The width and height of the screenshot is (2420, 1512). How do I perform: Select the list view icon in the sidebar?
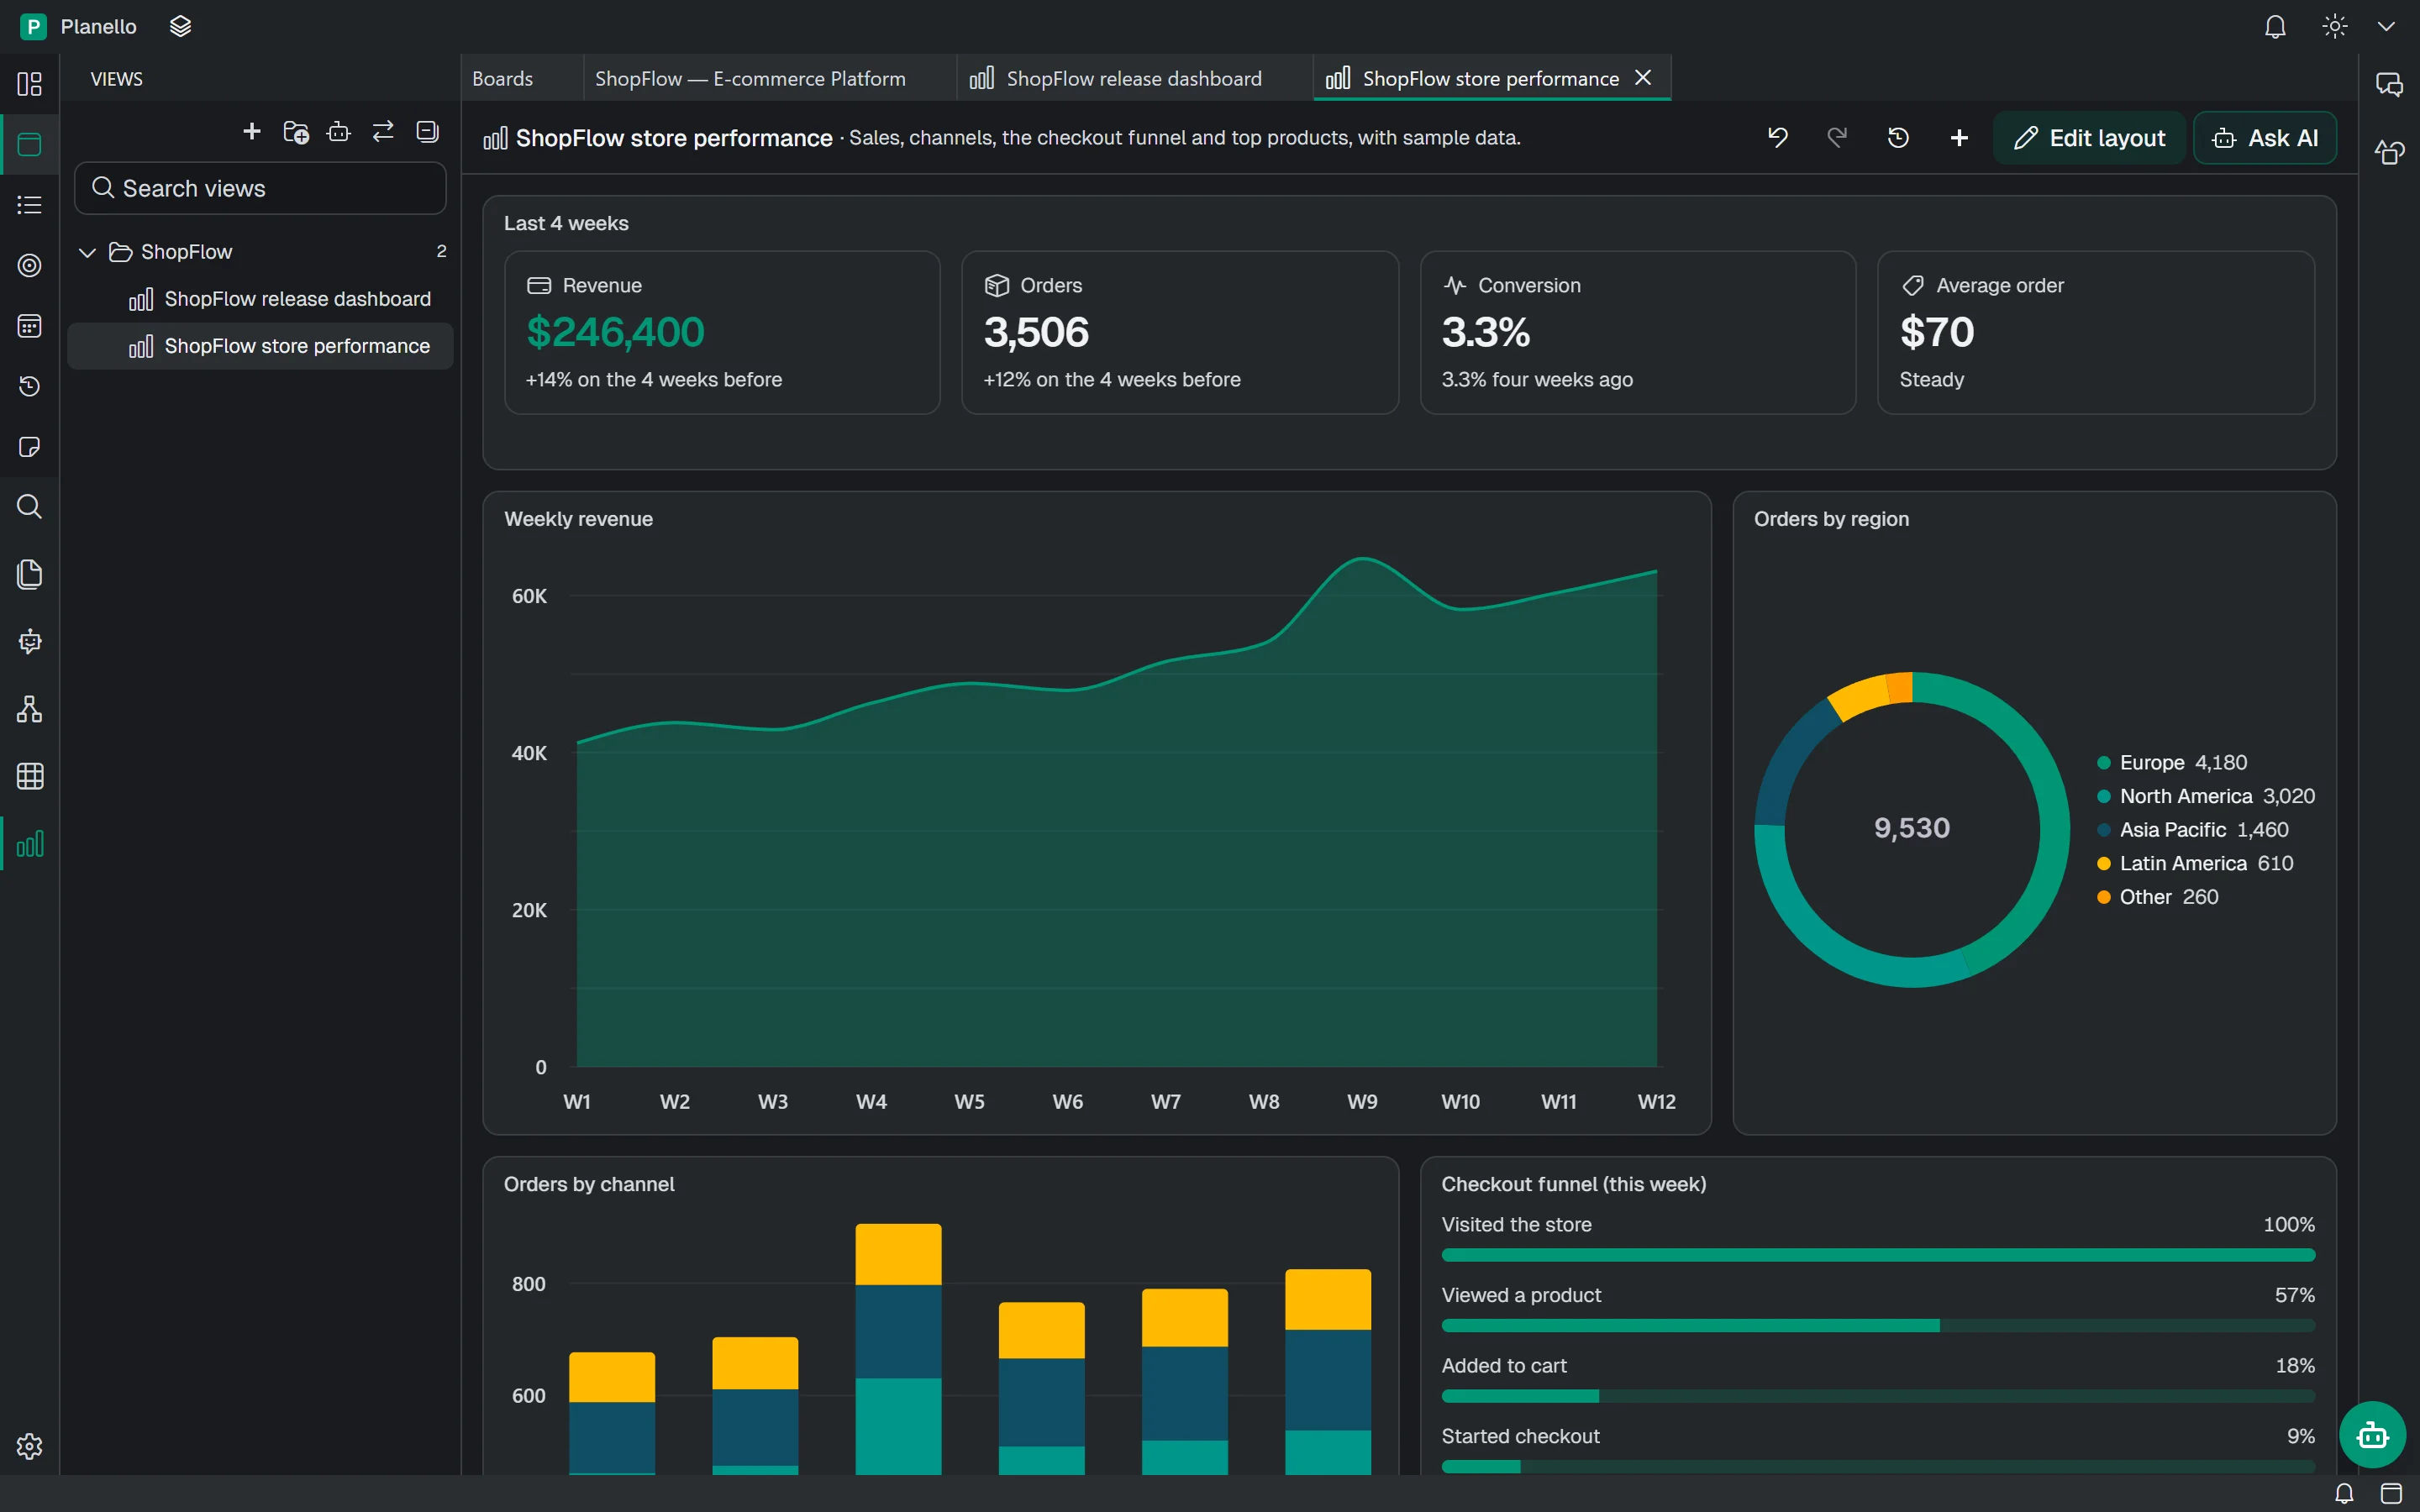coord(30,205)
